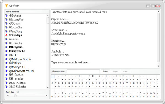Viewport: 165px width, 104px height.
Task: Choose the @Microsoft YaHei font
Action: coord(21,71)
